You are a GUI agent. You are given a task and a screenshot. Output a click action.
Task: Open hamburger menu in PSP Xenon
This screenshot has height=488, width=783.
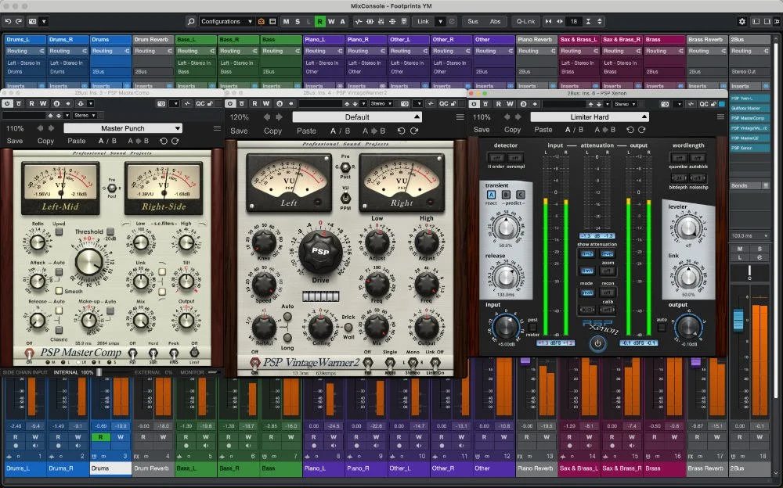[720, 117]
